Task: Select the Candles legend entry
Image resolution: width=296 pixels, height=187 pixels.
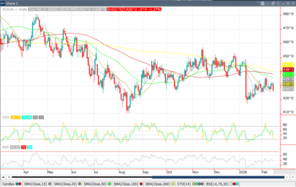Action: pos(12,184)
